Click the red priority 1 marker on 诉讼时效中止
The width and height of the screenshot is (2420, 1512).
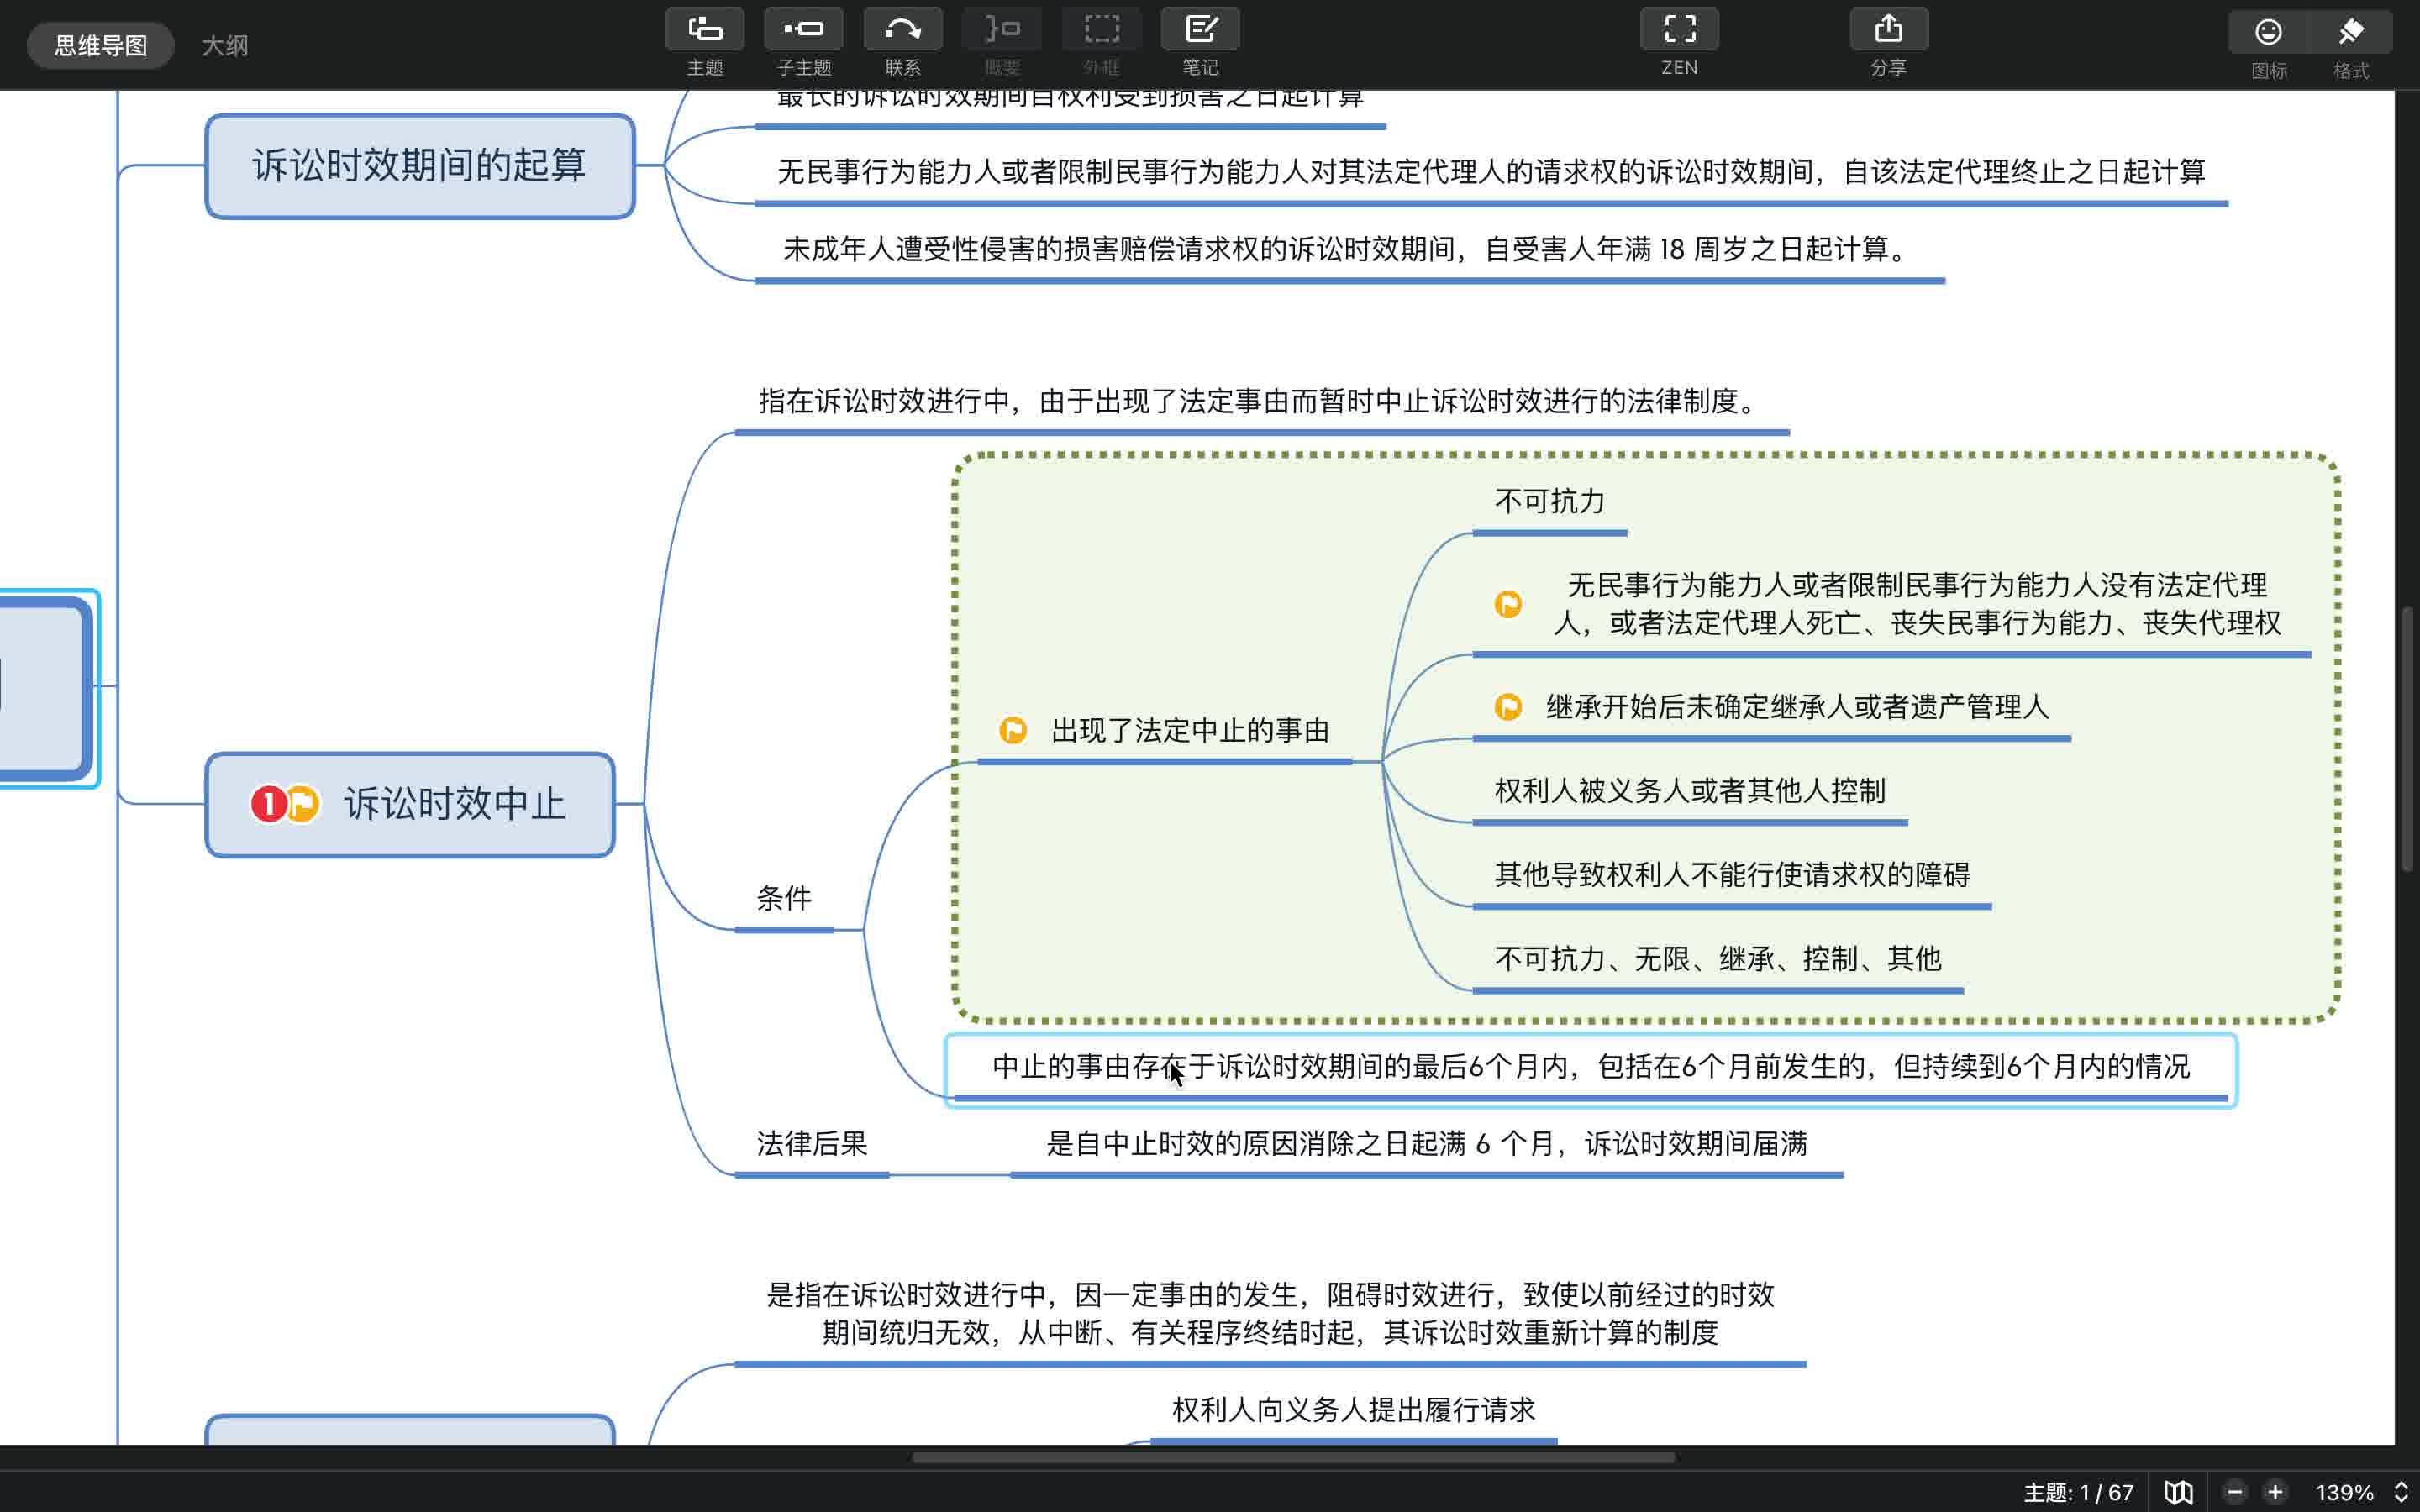[x=267, y=804]
